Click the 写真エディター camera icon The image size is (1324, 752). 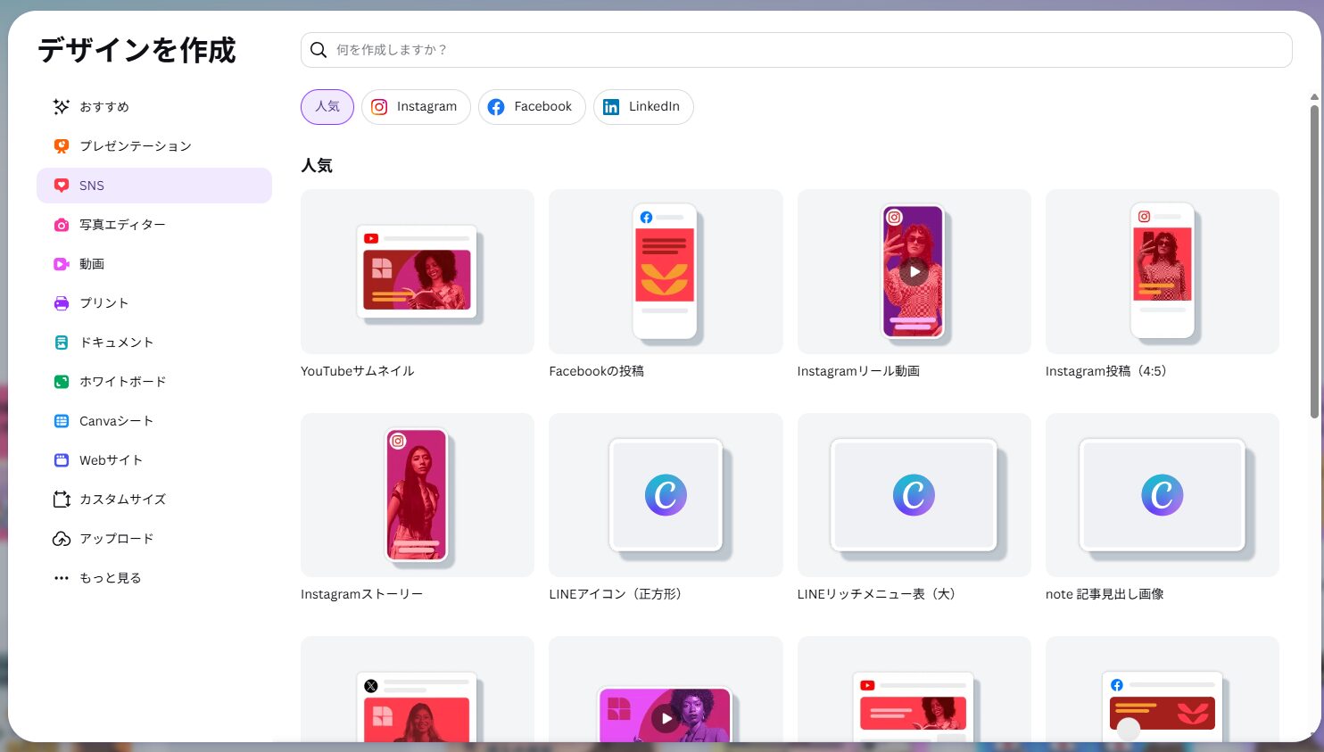pos(62,225)
